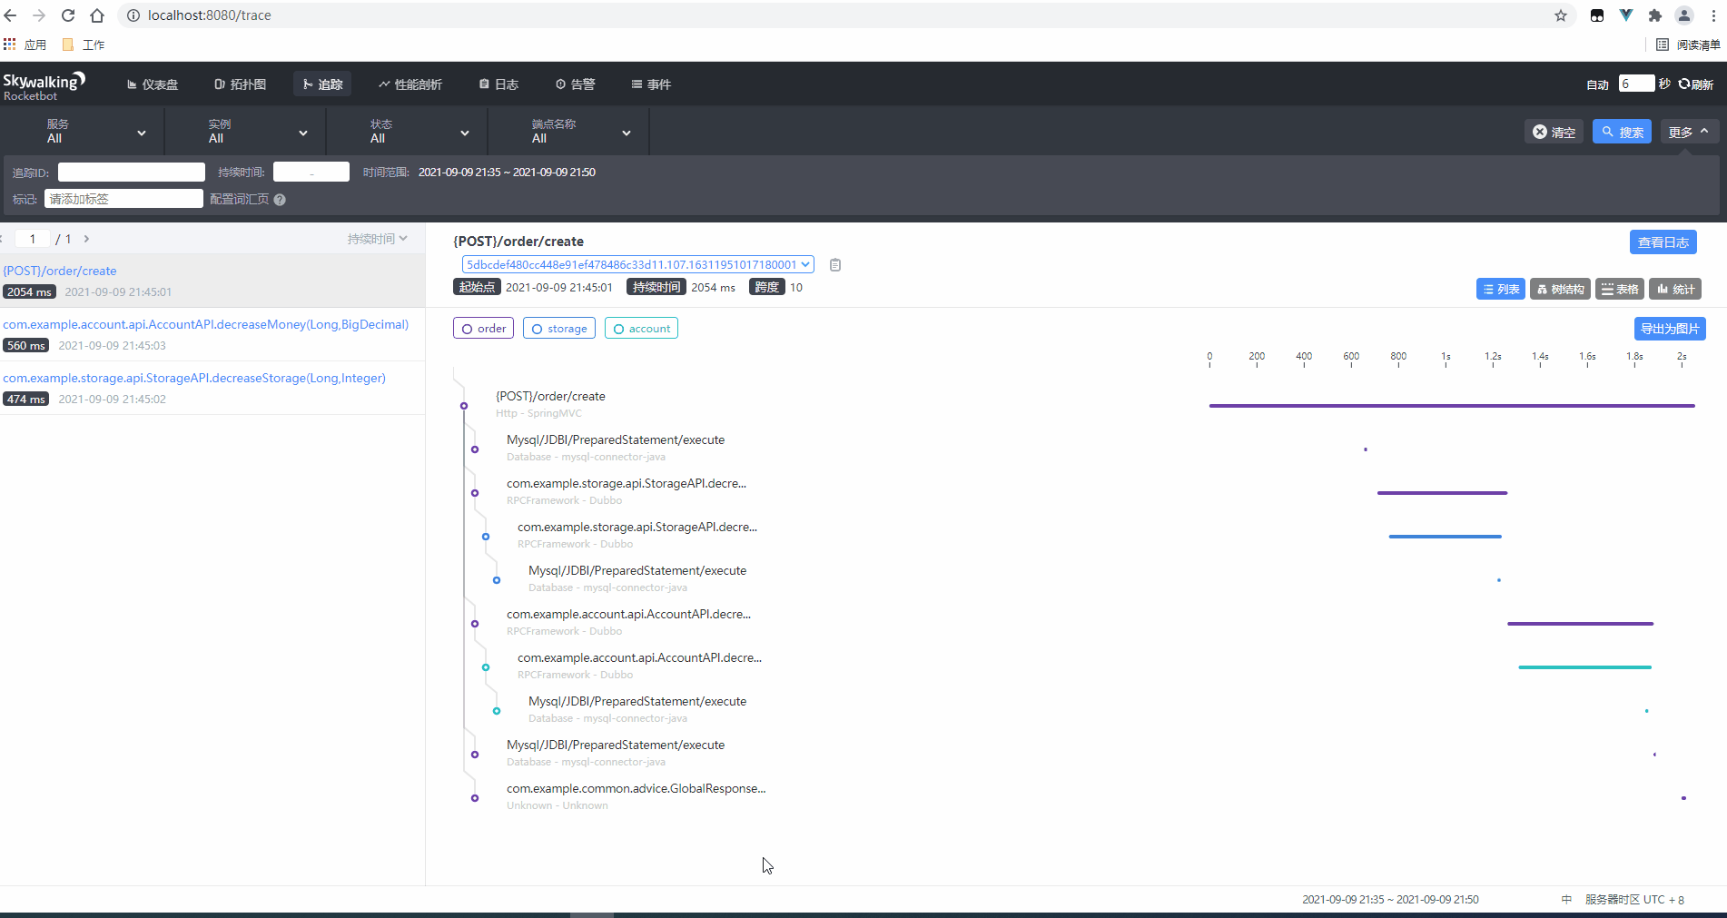Open the 配置词汇页 link
Screen dimensions: 1727x918
(x=239, y=200)
